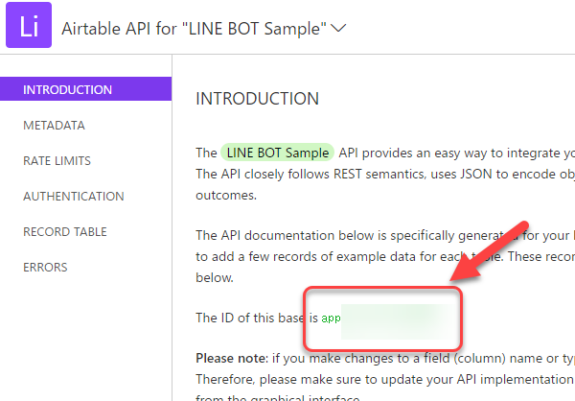This screenshot has height=401, width=575.
Task: Open the METADATA section in sidebar
Action: point(54,126)
